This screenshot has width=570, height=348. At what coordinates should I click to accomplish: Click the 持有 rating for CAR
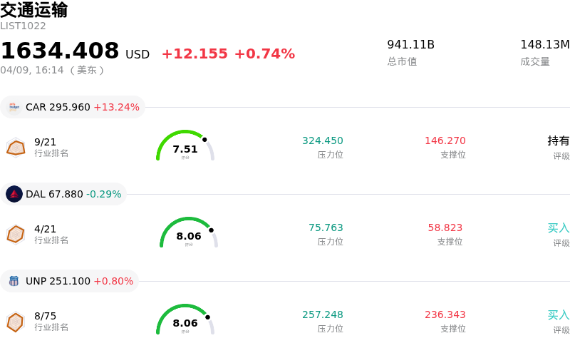[x=559, y=141]
